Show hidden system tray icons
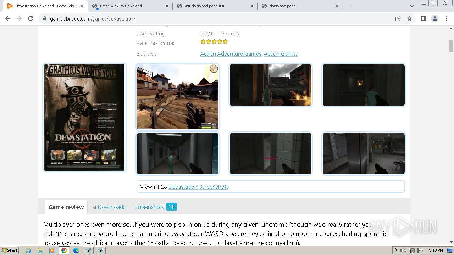 tap(396, 250)
